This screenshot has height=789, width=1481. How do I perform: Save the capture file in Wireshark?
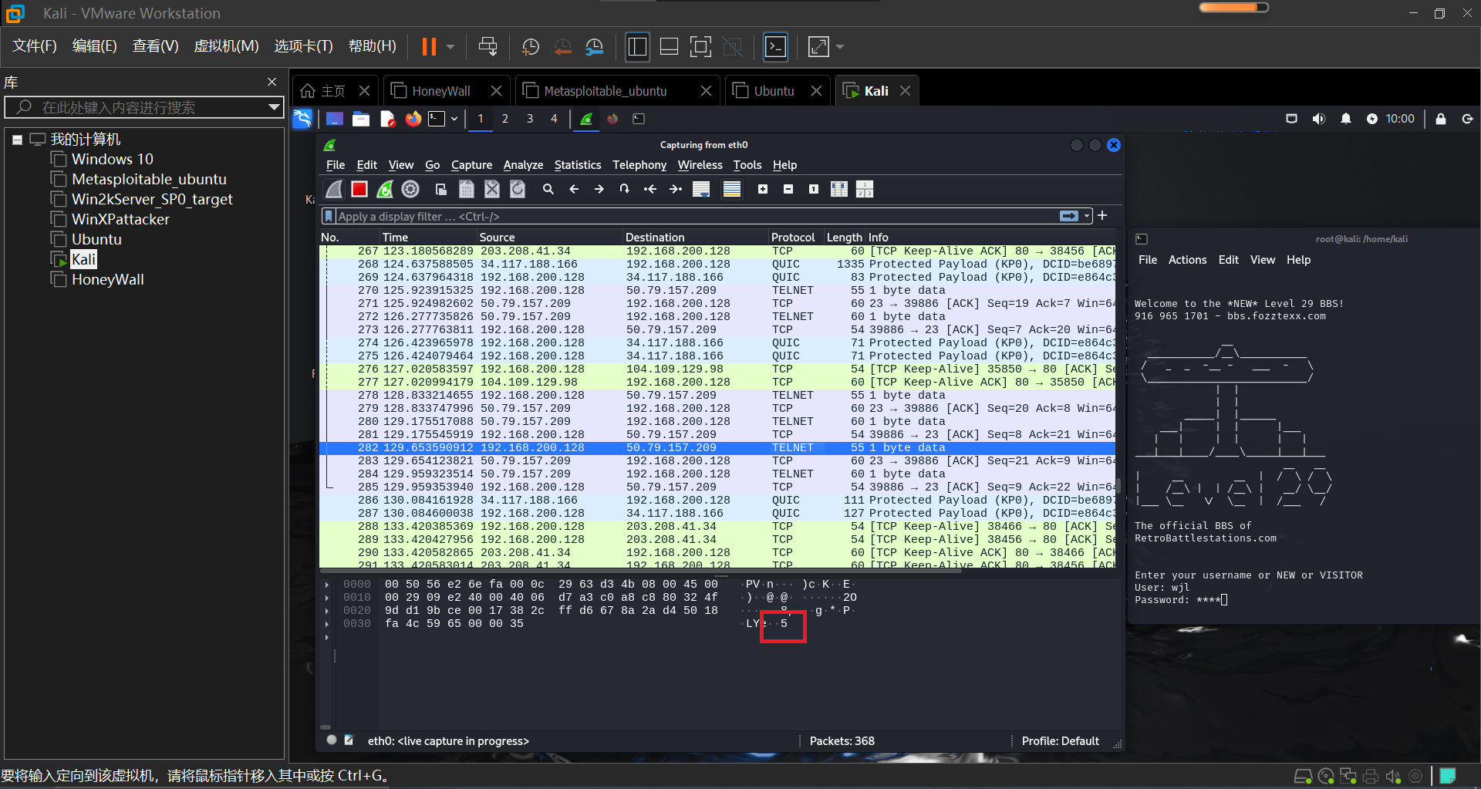(x=467, y=189)
